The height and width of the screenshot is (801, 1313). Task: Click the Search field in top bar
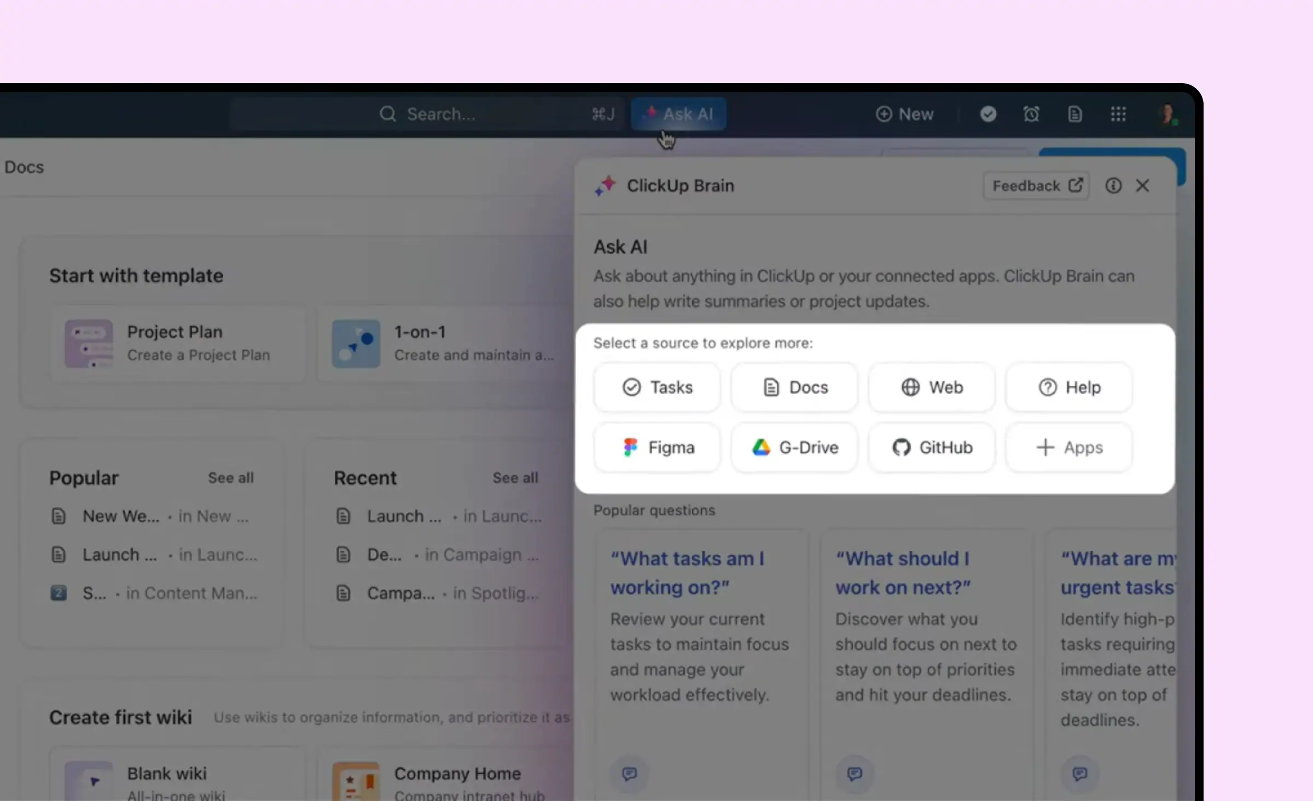pos(428,114)
